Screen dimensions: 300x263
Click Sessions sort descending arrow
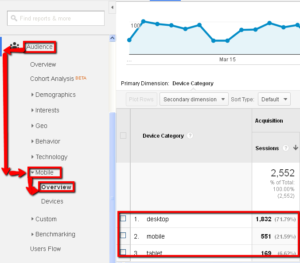point(296,148)
